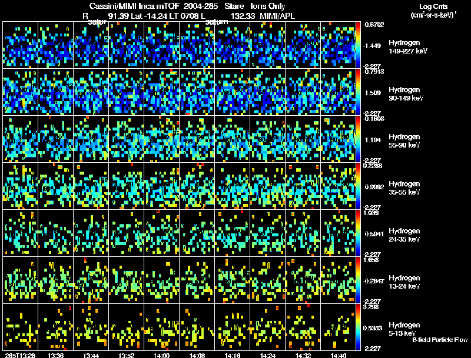Click the Hydrogen 55-90 keV color bar

(x=358, y=139)
